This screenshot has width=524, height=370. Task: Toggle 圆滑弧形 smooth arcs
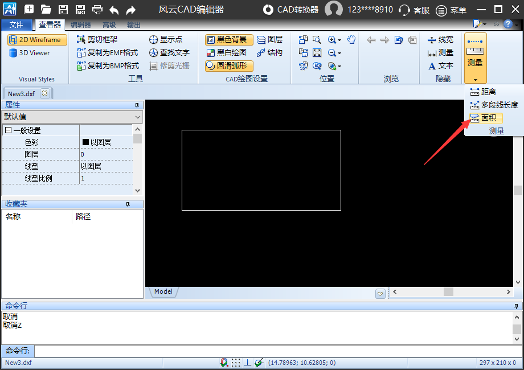pos(229,66)
